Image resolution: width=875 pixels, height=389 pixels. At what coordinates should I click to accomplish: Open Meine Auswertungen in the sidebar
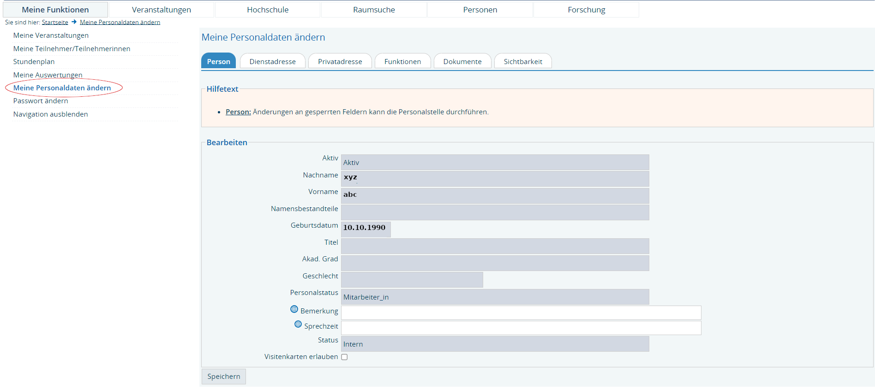48,75
